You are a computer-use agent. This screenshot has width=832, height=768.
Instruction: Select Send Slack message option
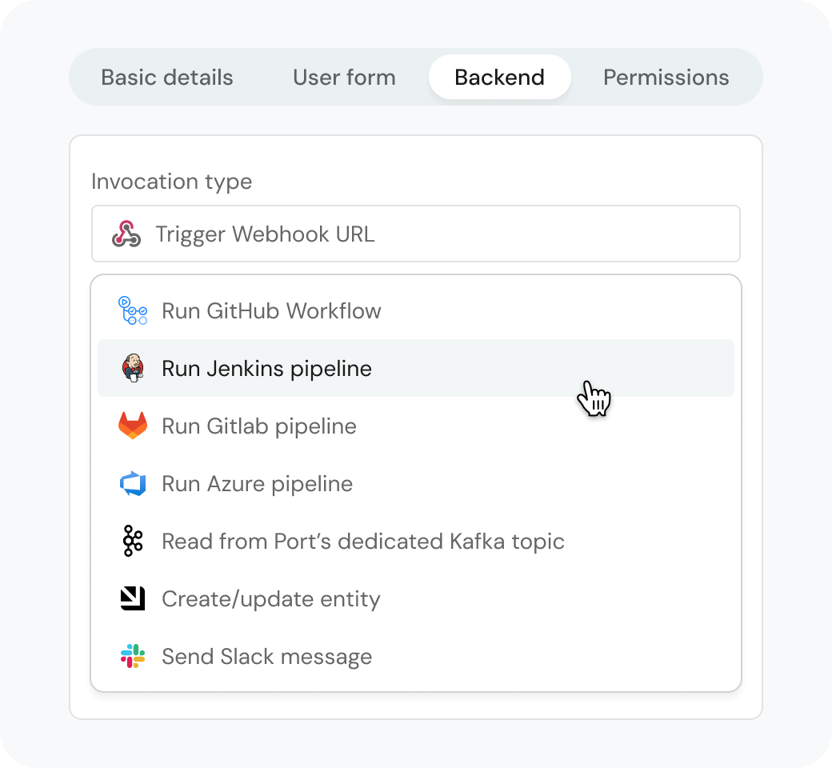click(266, 657)
